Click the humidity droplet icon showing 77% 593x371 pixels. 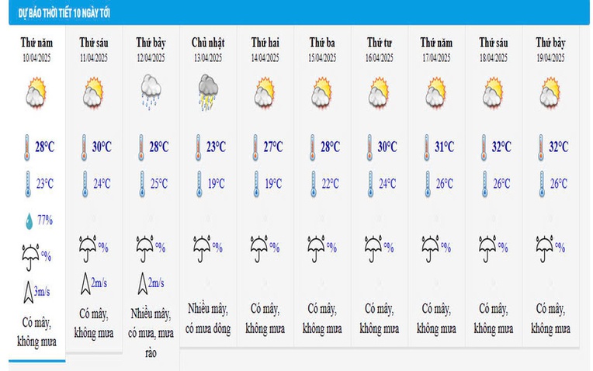29,221
